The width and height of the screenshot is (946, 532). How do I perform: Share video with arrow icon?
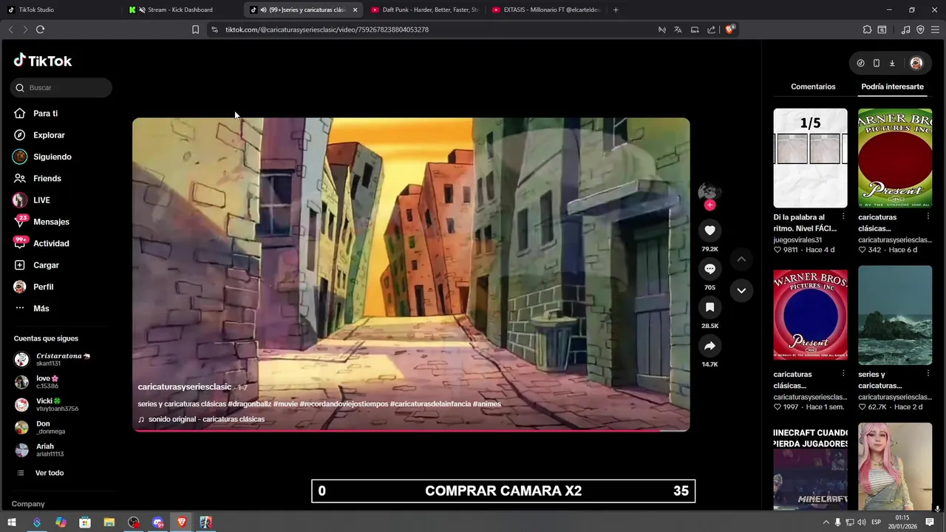point(709,346)
